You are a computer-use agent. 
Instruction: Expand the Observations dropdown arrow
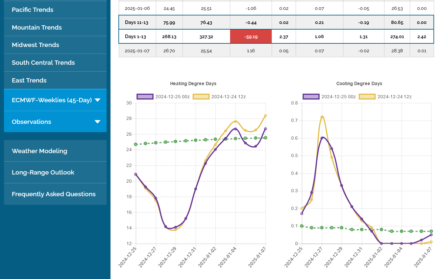[x=97, y=122]
